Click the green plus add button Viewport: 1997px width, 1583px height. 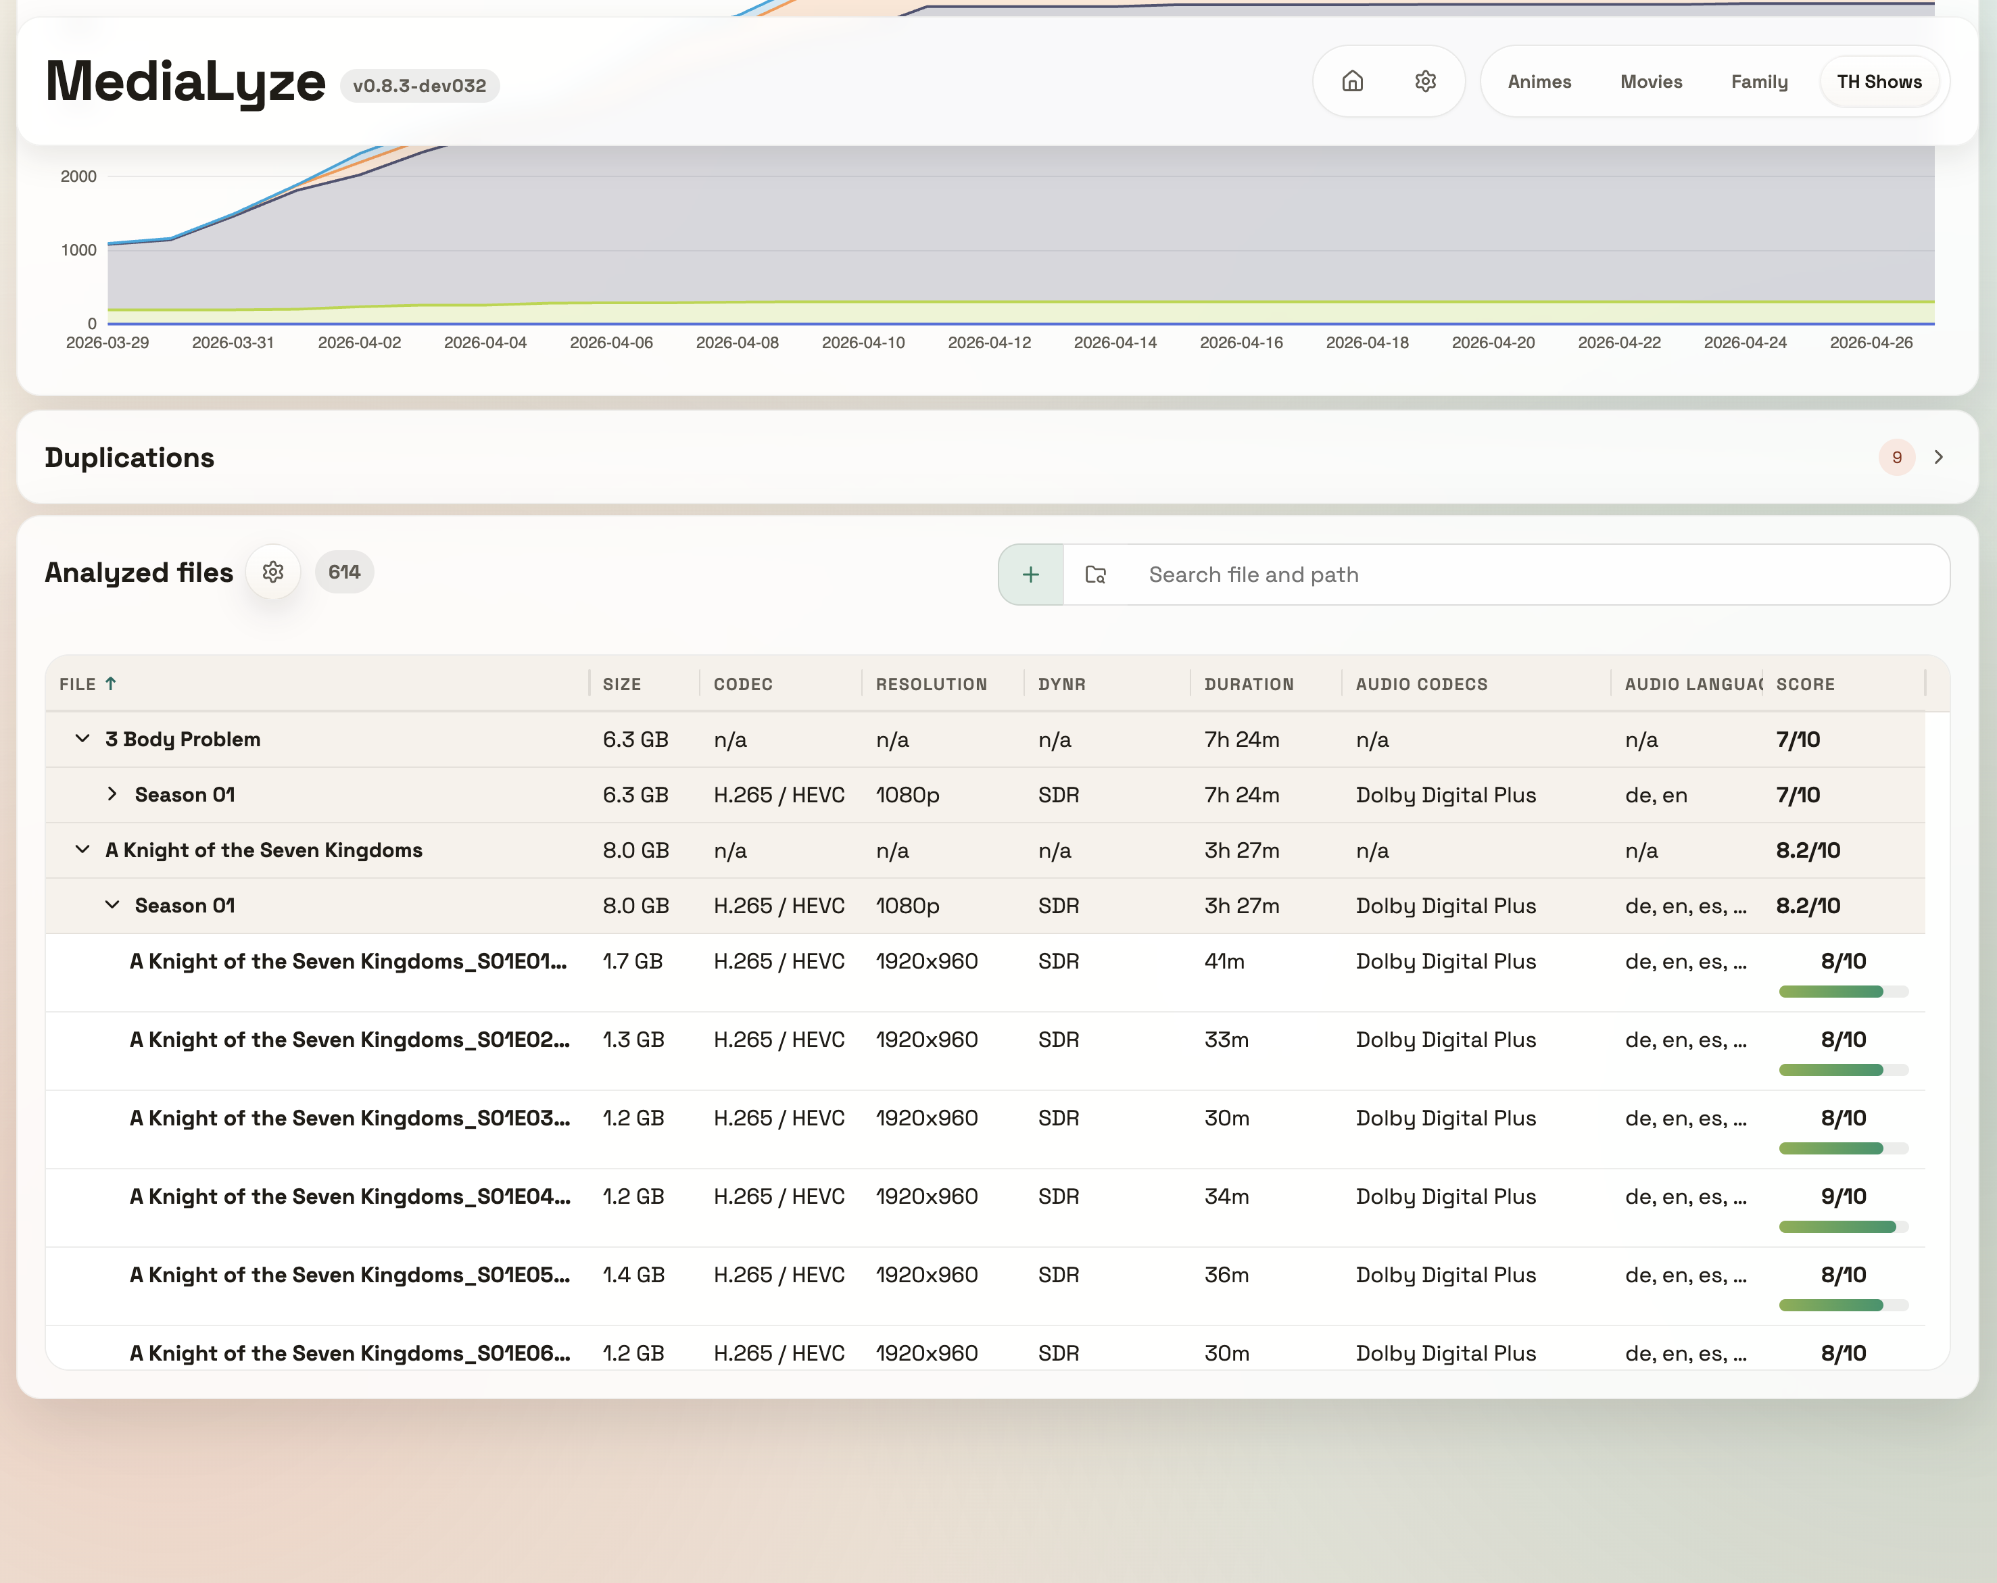click(1031, 575)
